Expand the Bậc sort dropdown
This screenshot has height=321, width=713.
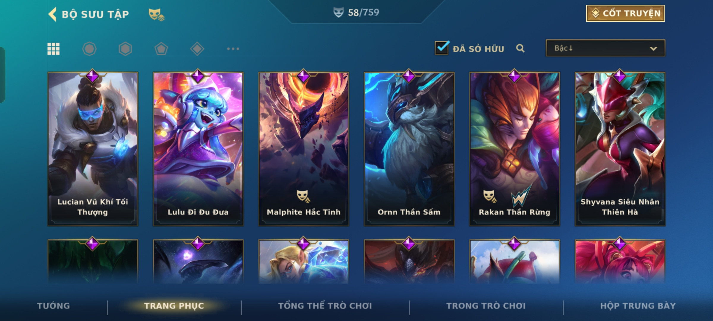[x=605, y=48]
